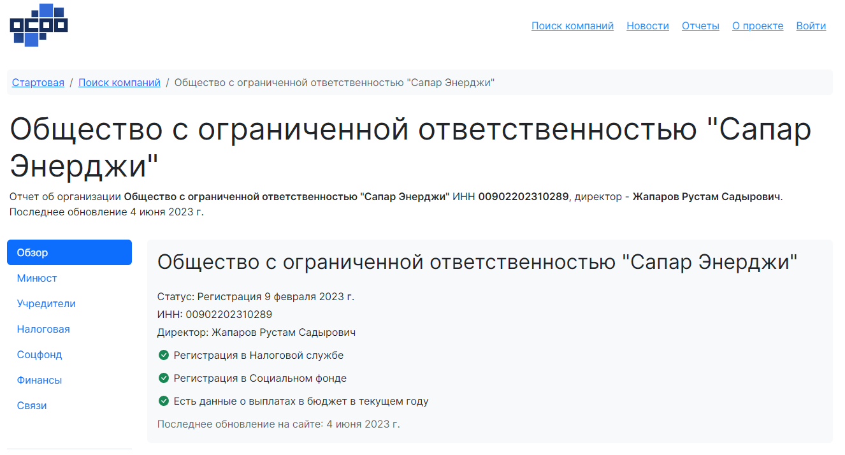The width and height of the screenshot is (845, 455).
Task: Open Поиск компаний in top navigation
Action: click(572, 26)
